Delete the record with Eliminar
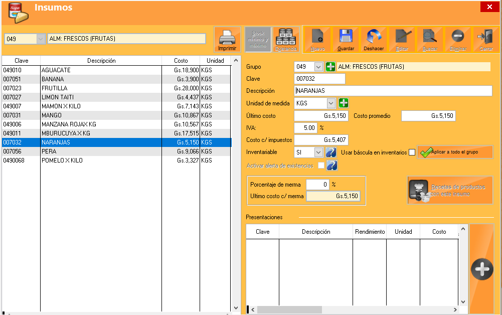 (458, 39)
